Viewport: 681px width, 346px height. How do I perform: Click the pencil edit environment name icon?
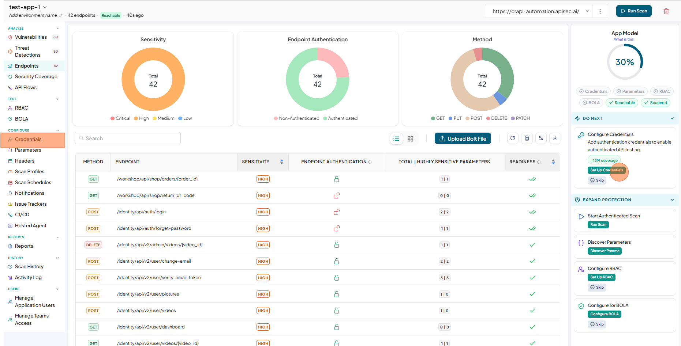(61, 15)
